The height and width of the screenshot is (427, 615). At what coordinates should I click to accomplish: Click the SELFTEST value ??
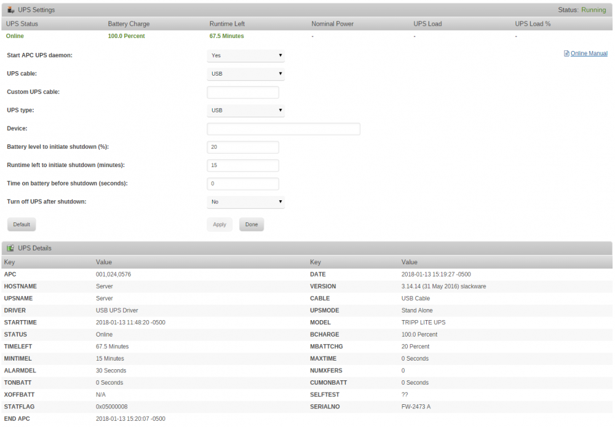click(405, 395)
